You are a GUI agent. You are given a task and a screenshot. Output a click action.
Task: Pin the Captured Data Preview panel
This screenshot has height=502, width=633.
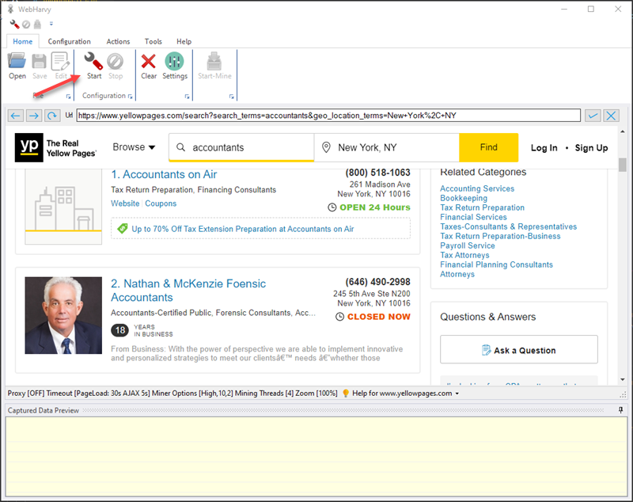click(x=620, y=410)
